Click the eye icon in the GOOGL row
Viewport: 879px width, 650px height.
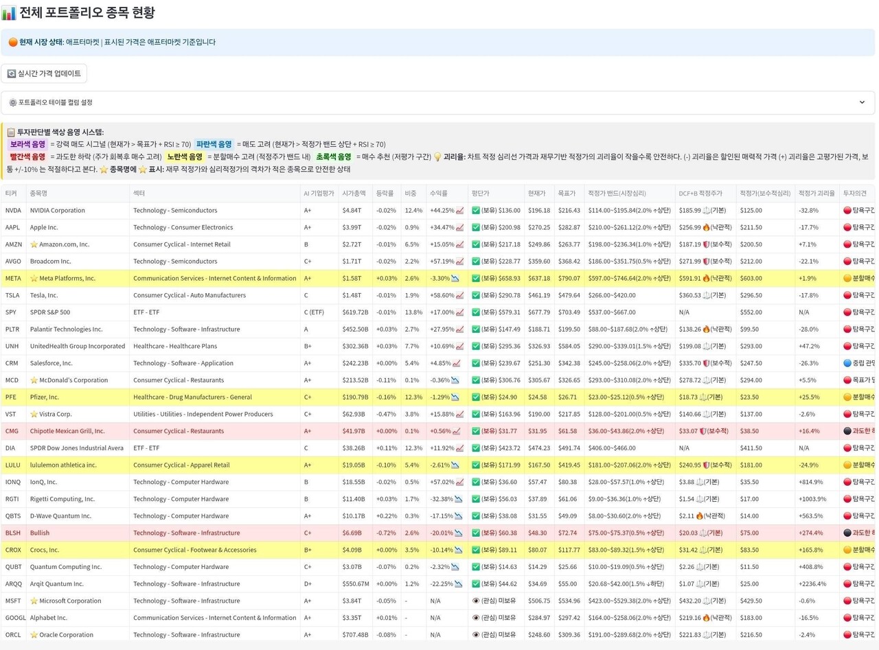click(475, 618)
